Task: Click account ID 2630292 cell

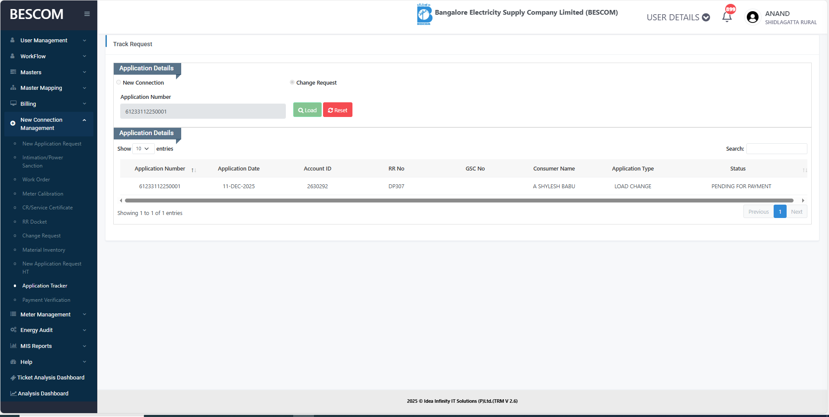Action: point(317,186)
